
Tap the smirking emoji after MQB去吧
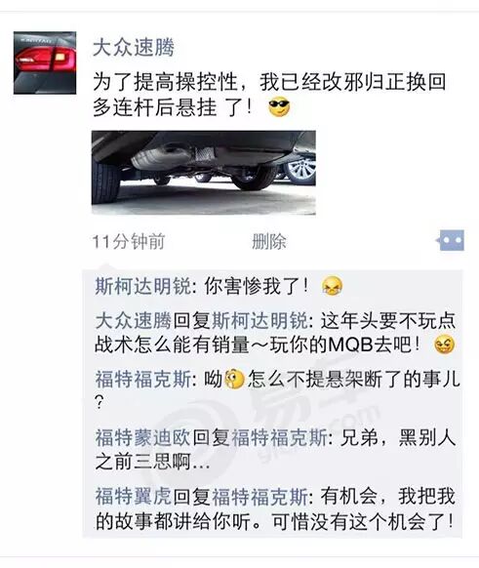[445, 345]
